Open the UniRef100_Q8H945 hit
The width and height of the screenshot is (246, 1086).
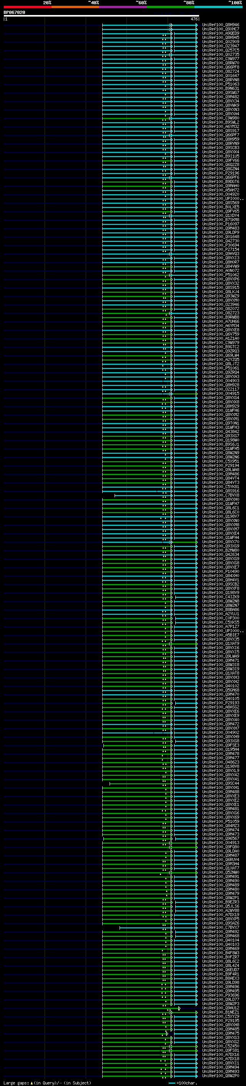point(221,37)
